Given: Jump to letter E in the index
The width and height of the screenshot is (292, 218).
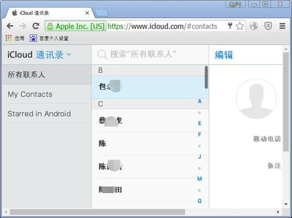Looking at the screenshot, I should 200,124.
